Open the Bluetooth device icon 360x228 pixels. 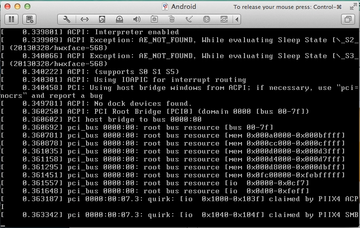[x=207, y=19]
